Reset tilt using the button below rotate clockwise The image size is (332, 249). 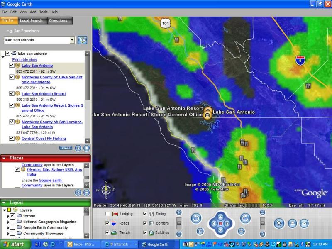(241, 231)
